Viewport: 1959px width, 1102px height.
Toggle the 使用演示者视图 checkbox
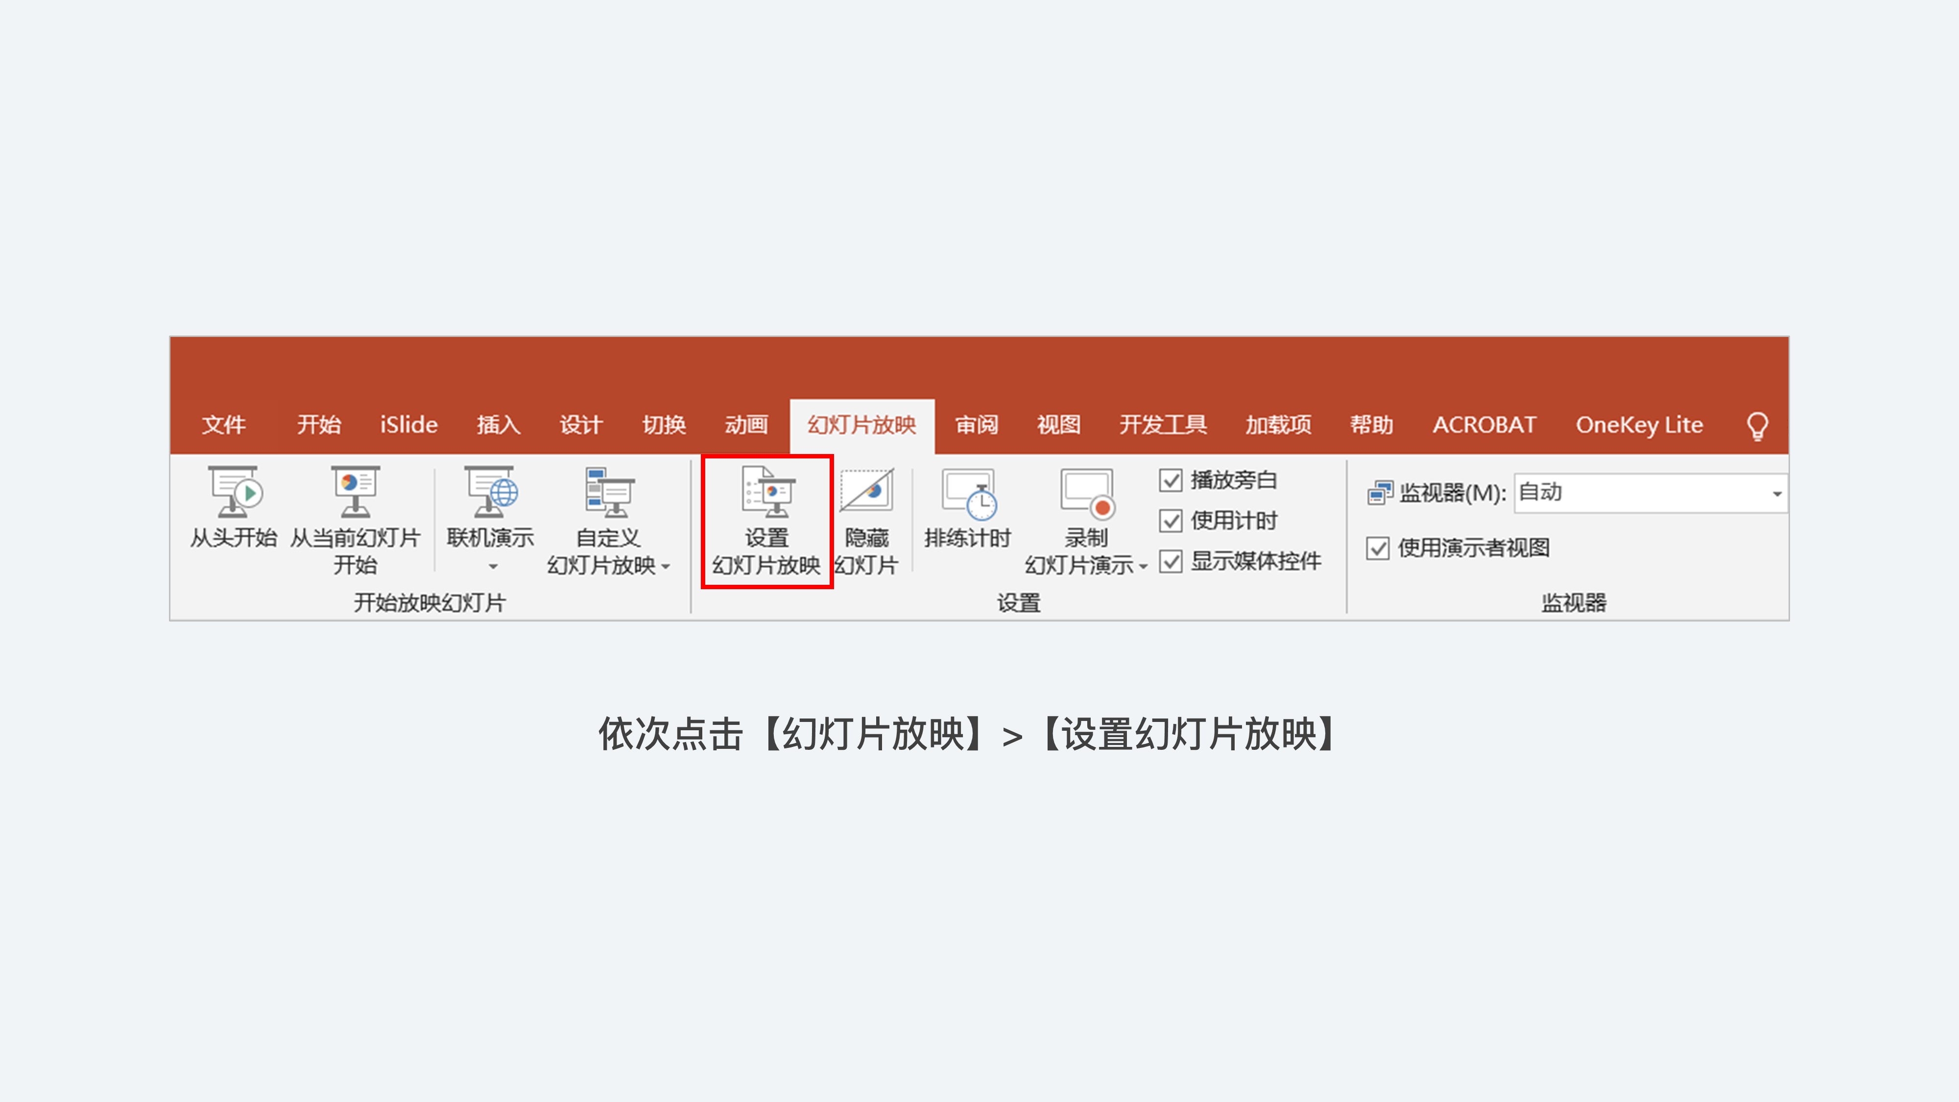[x=1377, y=548]
